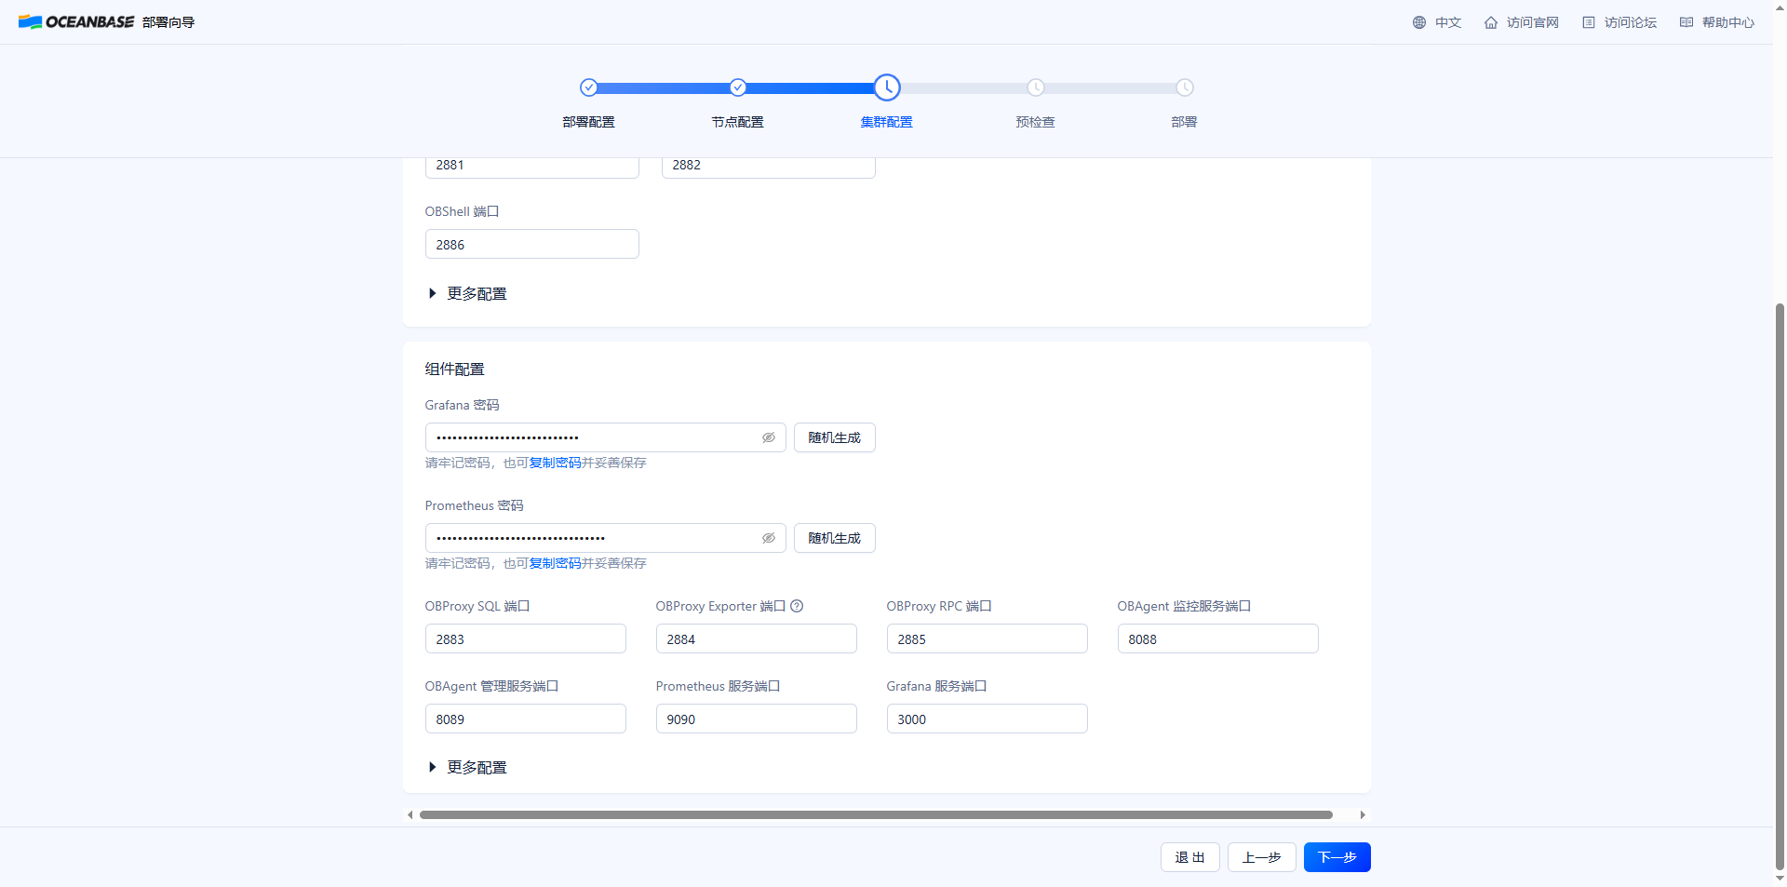1787x887 pixels.
Task: Focus OBProxy RPC port field
Action: tap(988, 639)
